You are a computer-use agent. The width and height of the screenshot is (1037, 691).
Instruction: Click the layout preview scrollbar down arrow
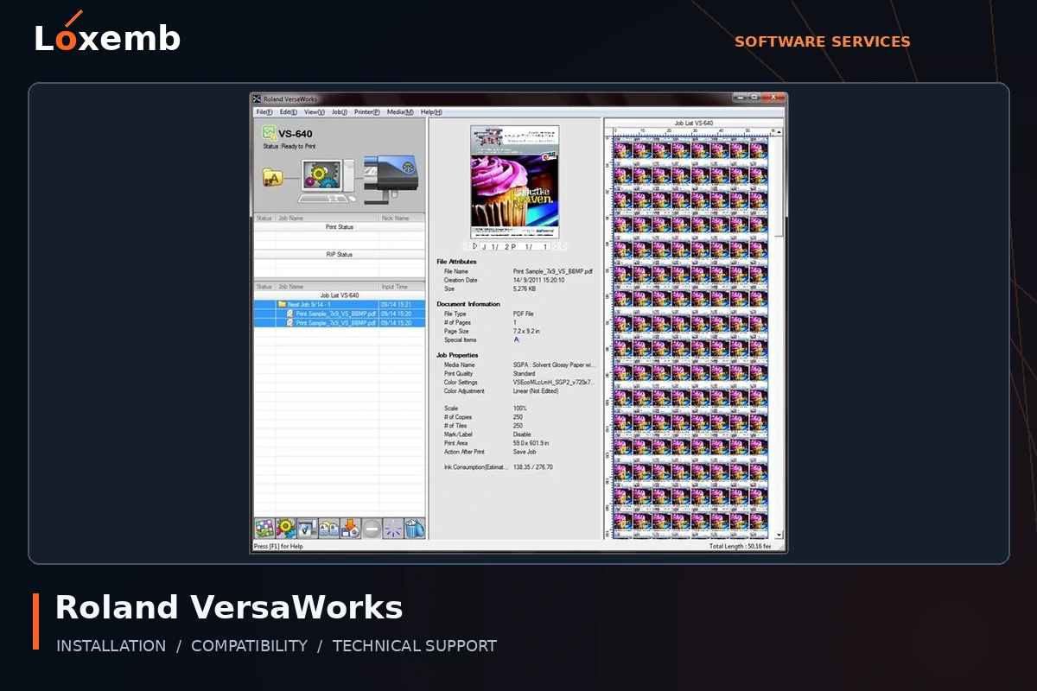[x=779, y=535]
